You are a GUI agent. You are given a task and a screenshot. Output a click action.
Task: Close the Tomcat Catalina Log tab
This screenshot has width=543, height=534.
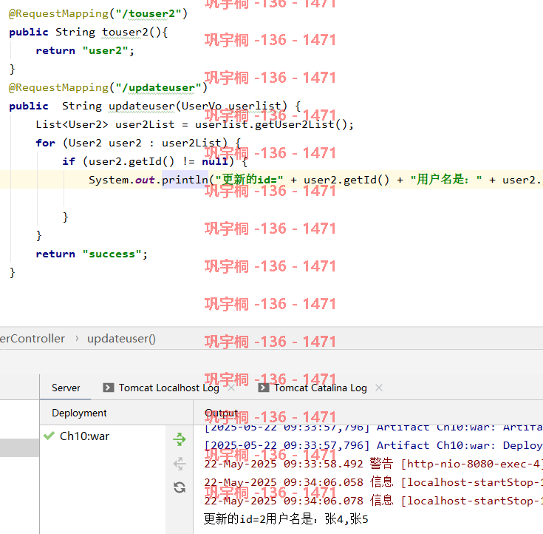(379, 388)
